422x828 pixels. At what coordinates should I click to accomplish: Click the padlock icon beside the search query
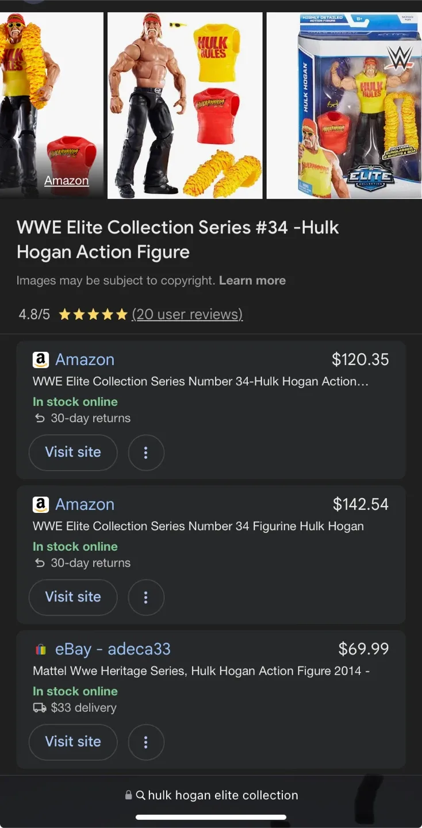(128, 795)
